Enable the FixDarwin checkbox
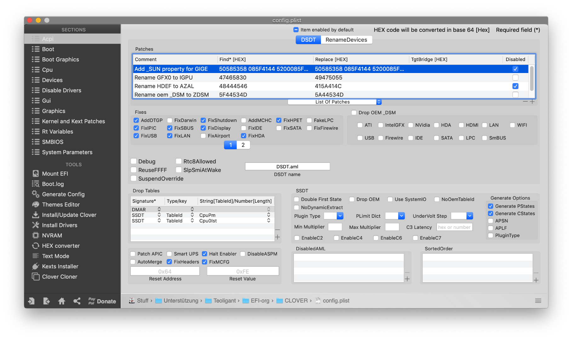Image resolution: width=572 pixels, height=340 pixels. click(x=170, y=120)
